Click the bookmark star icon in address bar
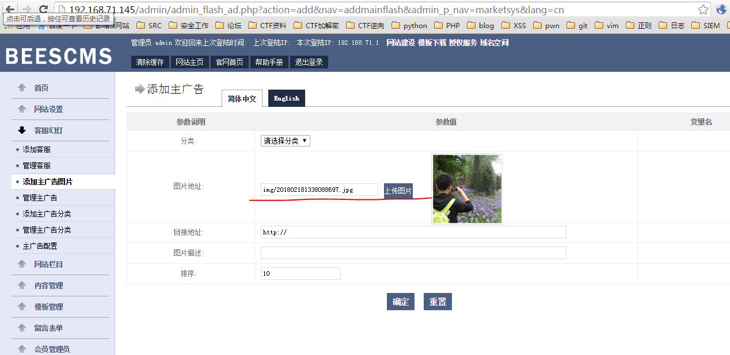The height and width of the screenshot is (355, 730). (703, 9)
